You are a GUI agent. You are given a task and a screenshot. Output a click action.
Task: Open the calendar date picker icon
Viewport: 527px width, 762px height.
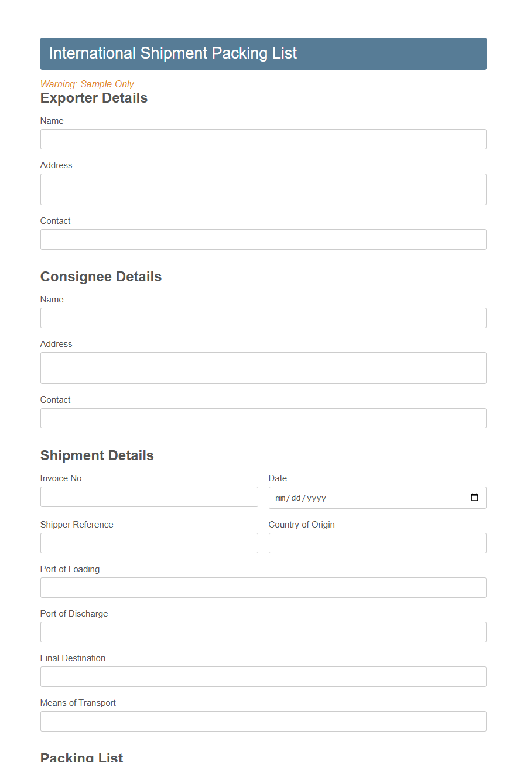(x=474, y=498)
